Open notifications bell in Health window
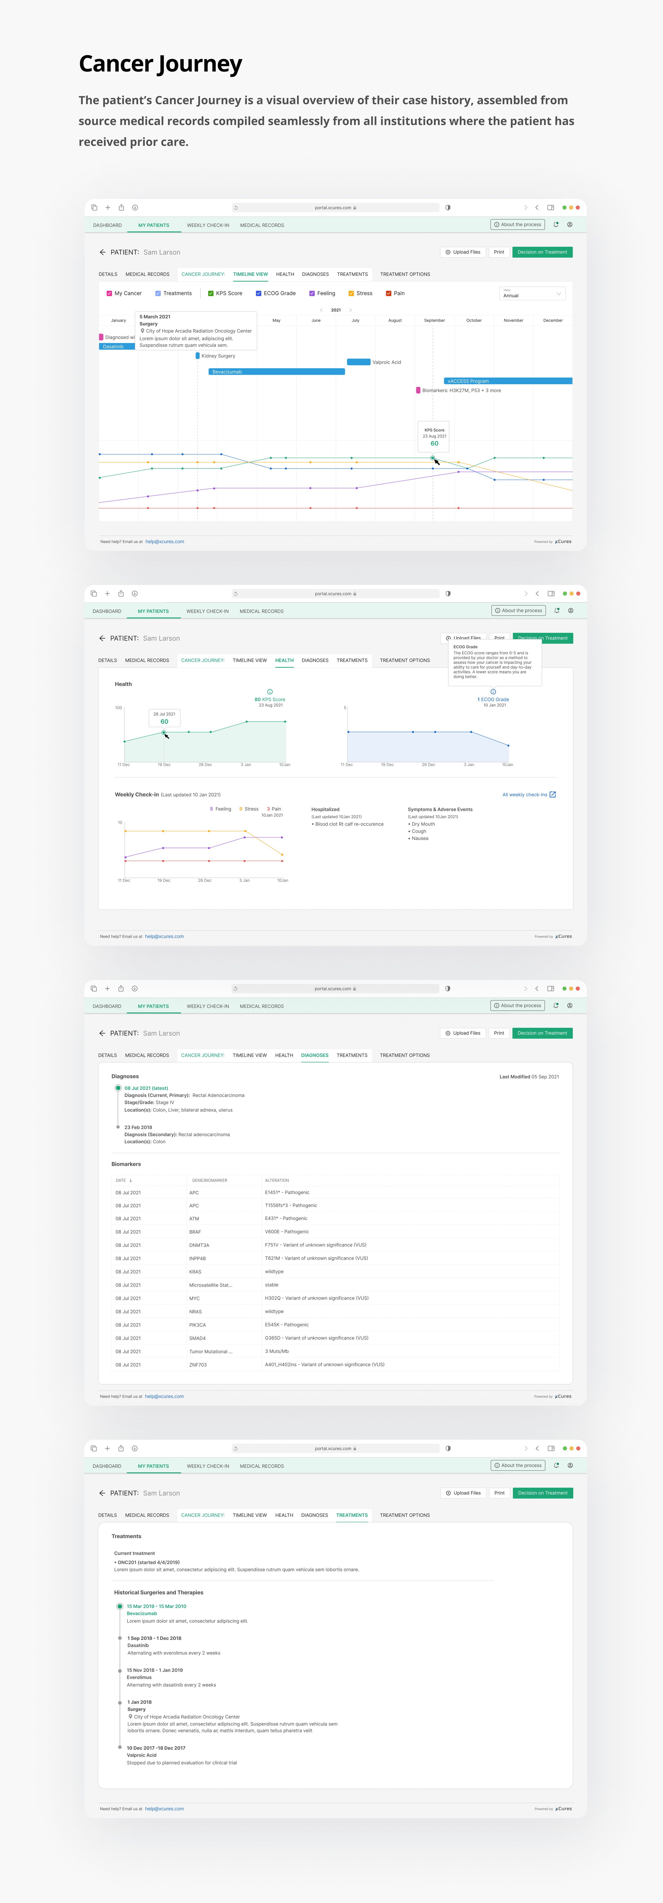663x1903 pixels. [x=557, y=610]
